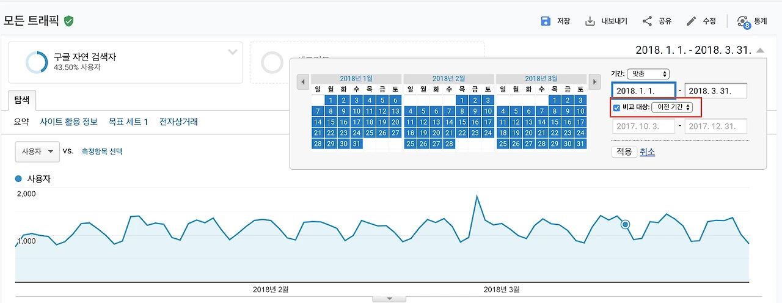Screen dimensions: 782x303
Task: Click the green verified shield icon
Action: point(69,21)
